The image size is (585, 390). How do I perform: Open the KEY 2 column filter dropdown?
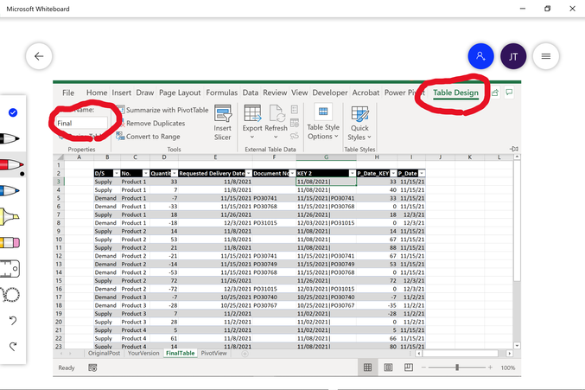click(x=353, y=173)
